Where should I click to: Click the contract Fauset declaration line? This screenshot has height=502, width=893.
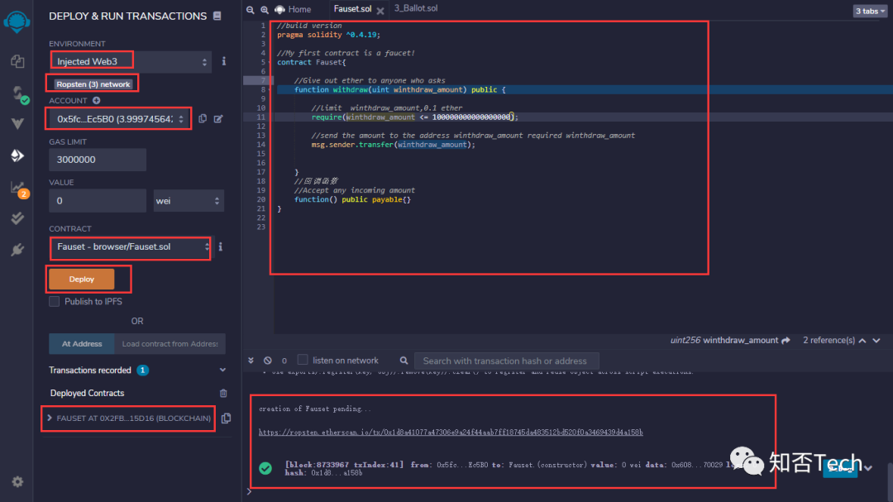pos(312,62)
